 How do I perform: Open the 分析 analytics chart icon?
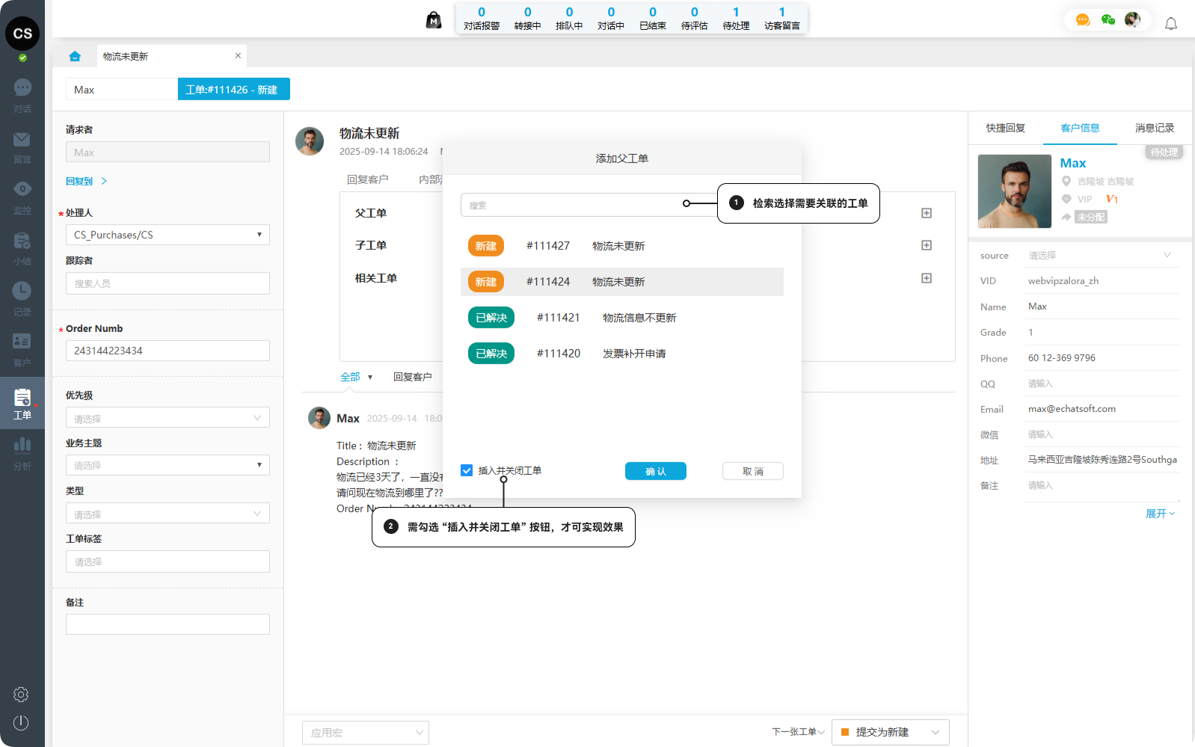(x=22, y=446)
